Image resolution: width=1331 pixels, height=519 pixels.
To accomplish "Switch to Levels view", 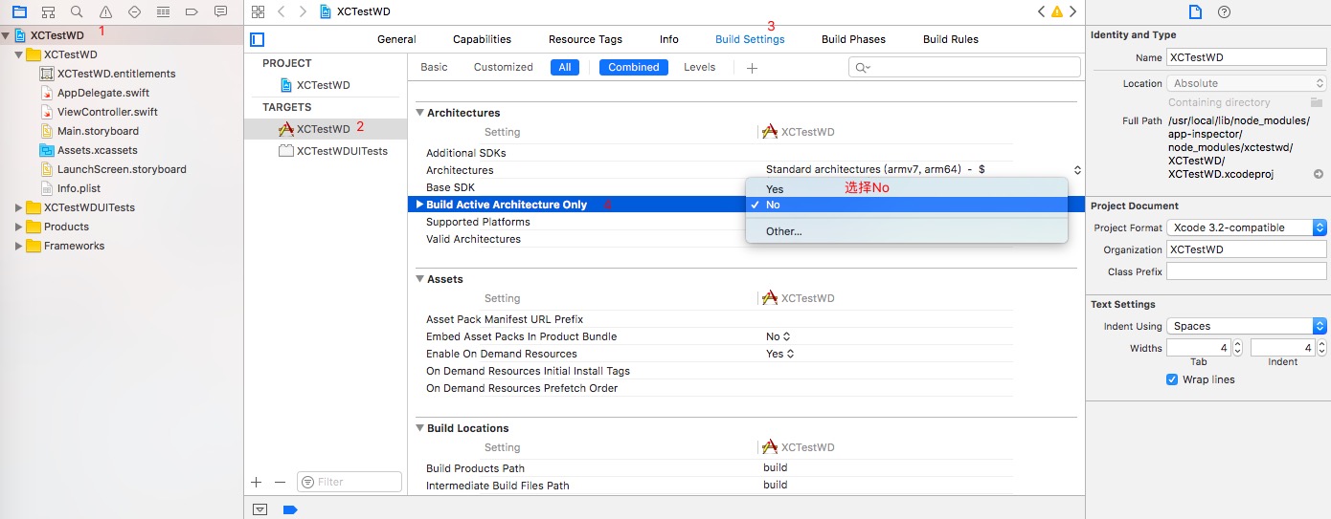I will pos(699,67).
